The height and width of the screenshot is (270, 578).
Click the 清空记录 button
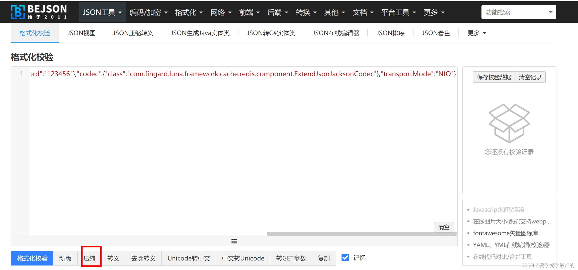530,77
